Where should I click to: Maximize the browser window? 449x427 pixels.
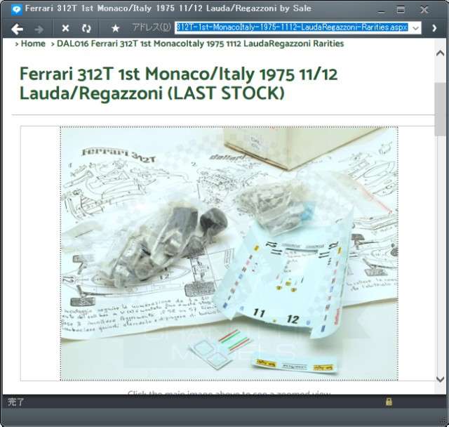[401, 10]
